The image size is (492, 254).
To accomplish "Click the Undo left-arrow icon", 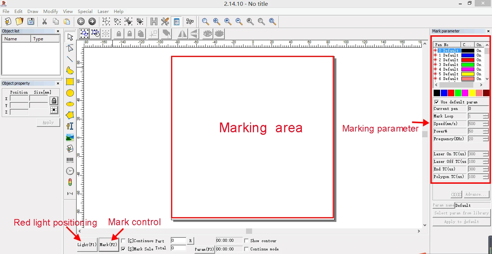I will point(81,22).
